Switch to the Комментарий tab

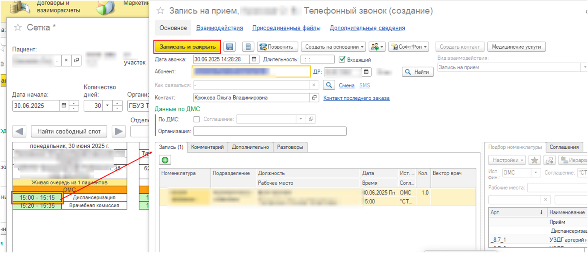click(x=207, y=147)
